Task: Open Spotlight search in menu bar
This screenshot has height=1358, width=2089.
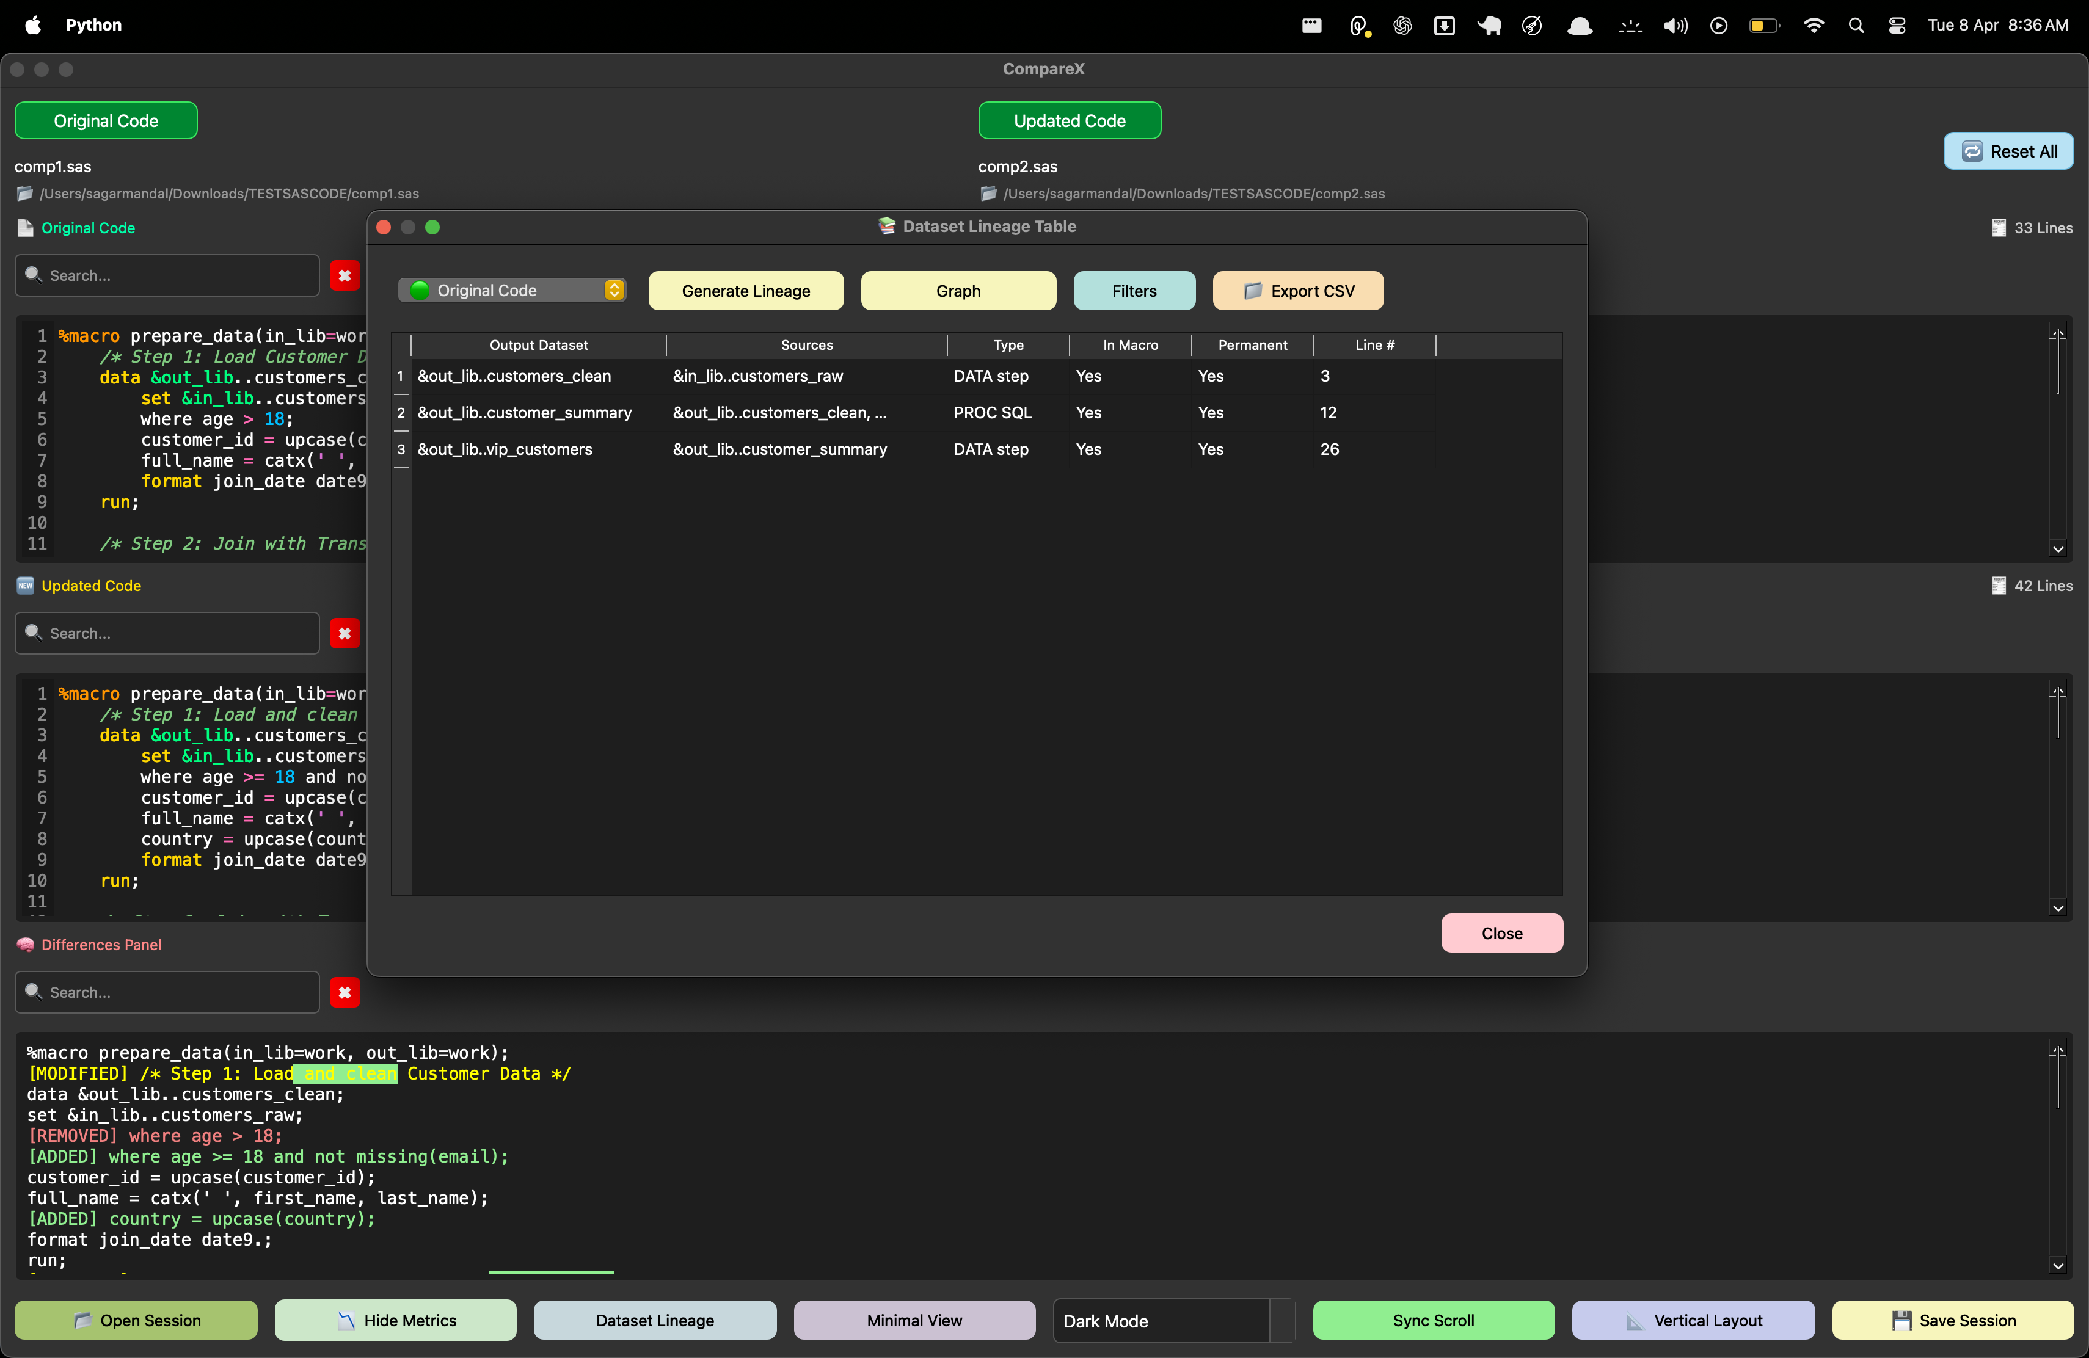Action: click(1856, 24)
